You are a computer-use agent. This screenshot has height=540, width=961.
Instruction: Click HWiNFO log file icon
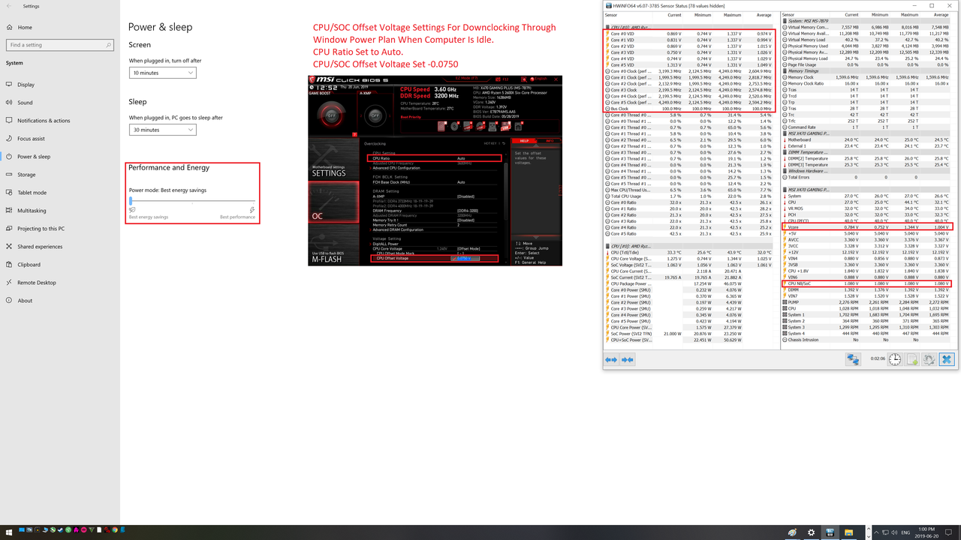click(x=912, y=359)
